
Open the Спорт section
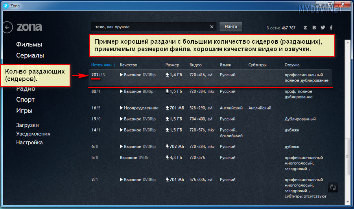point(25,100)
